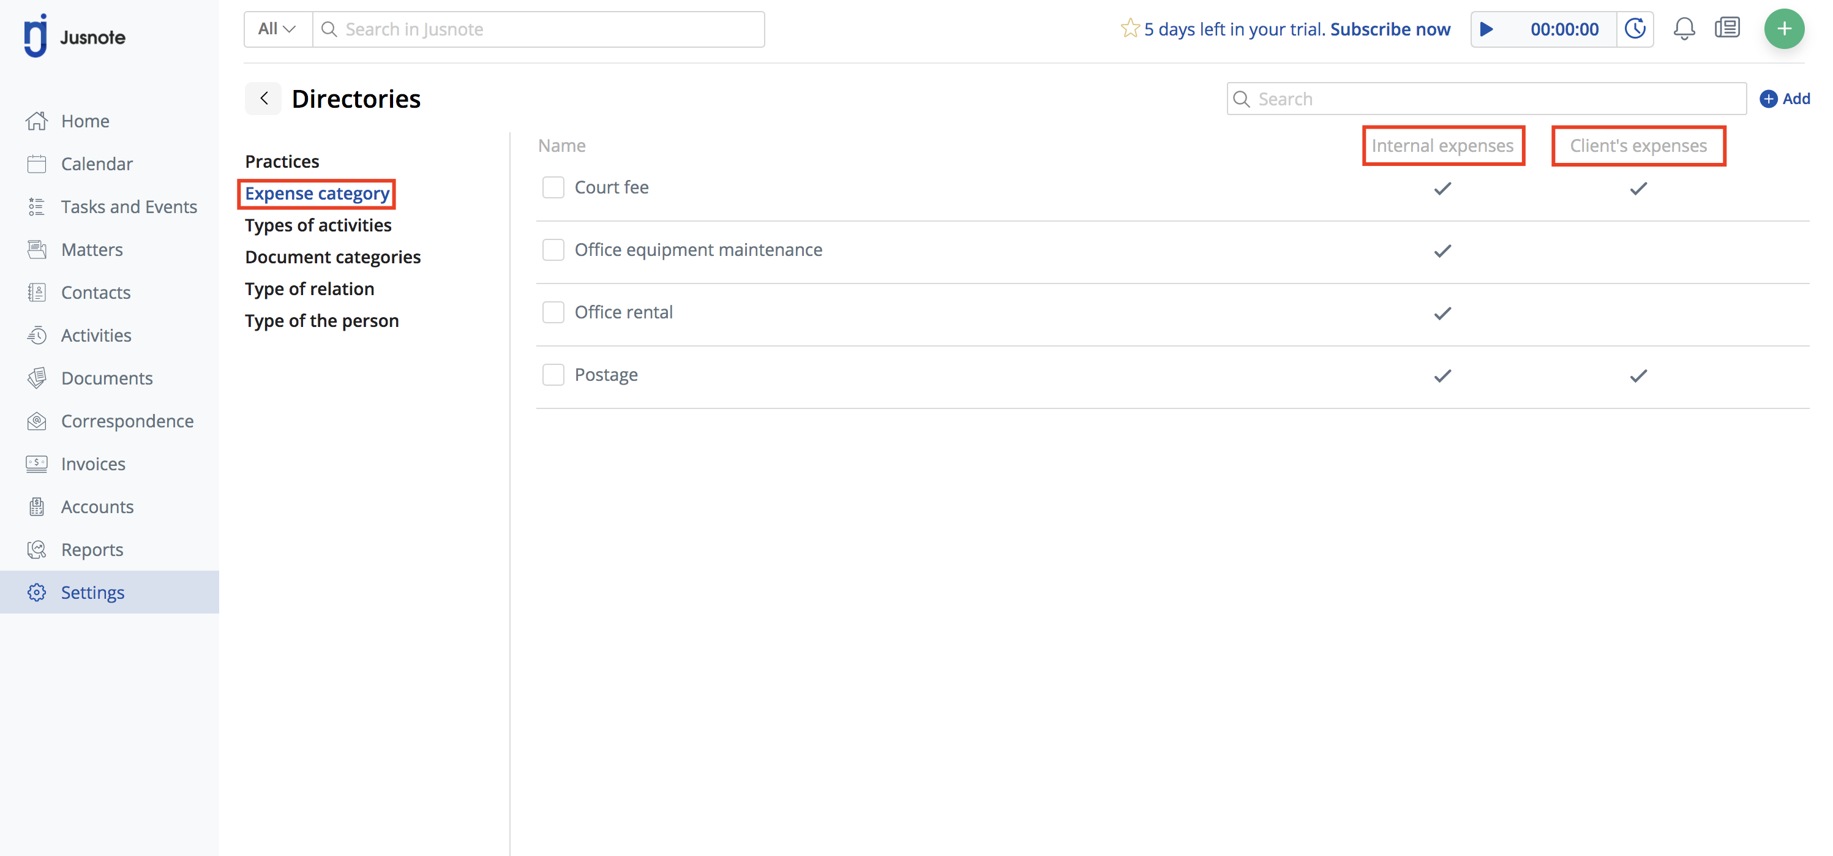Focus the Search in Jusnote field

tap(539, 29)
